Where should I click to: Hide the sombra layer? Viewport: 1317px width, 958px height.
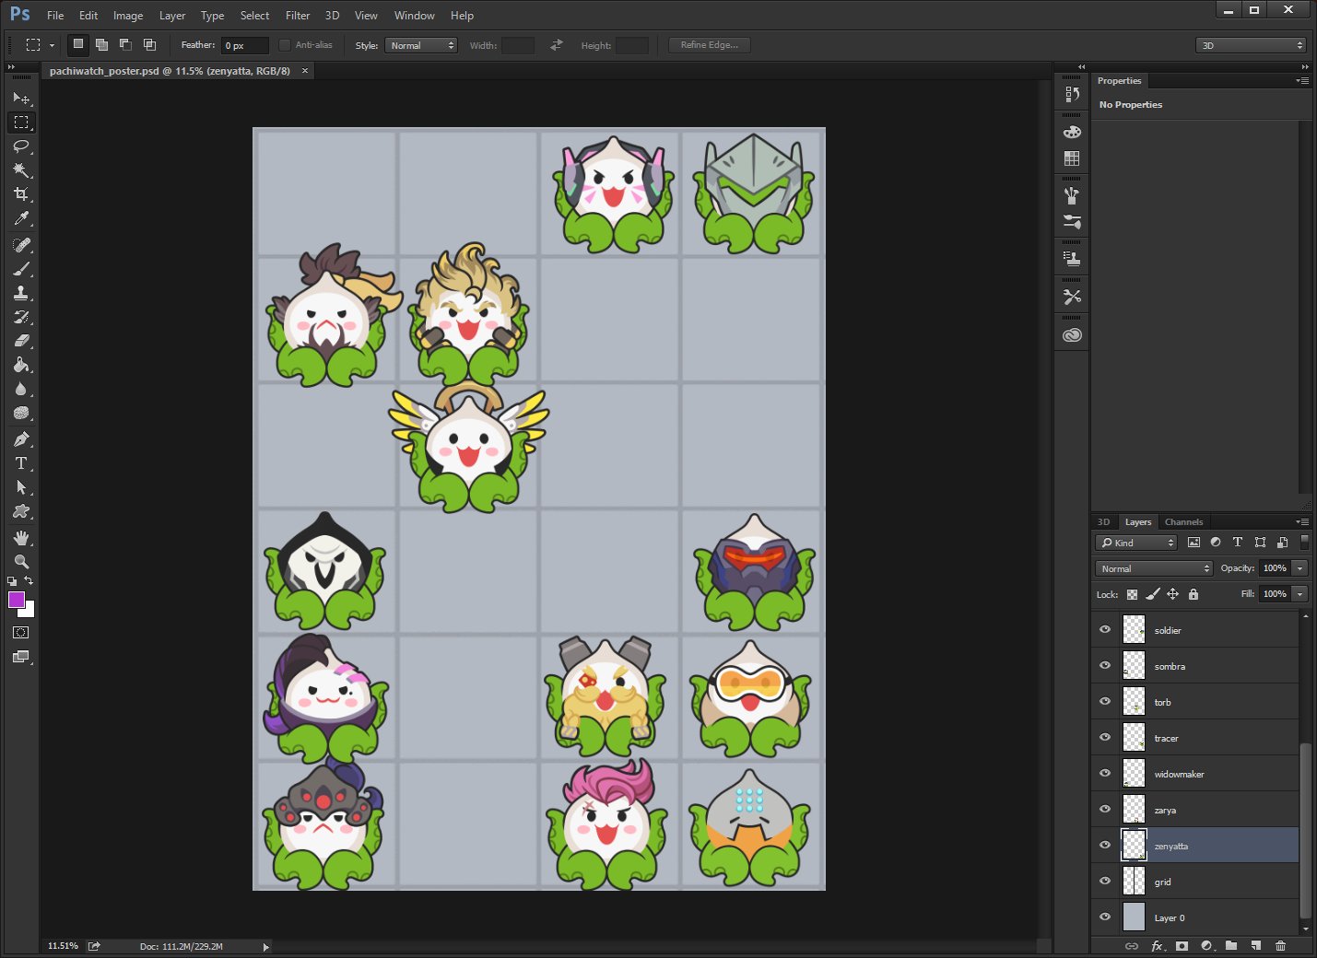(1105, 666)
